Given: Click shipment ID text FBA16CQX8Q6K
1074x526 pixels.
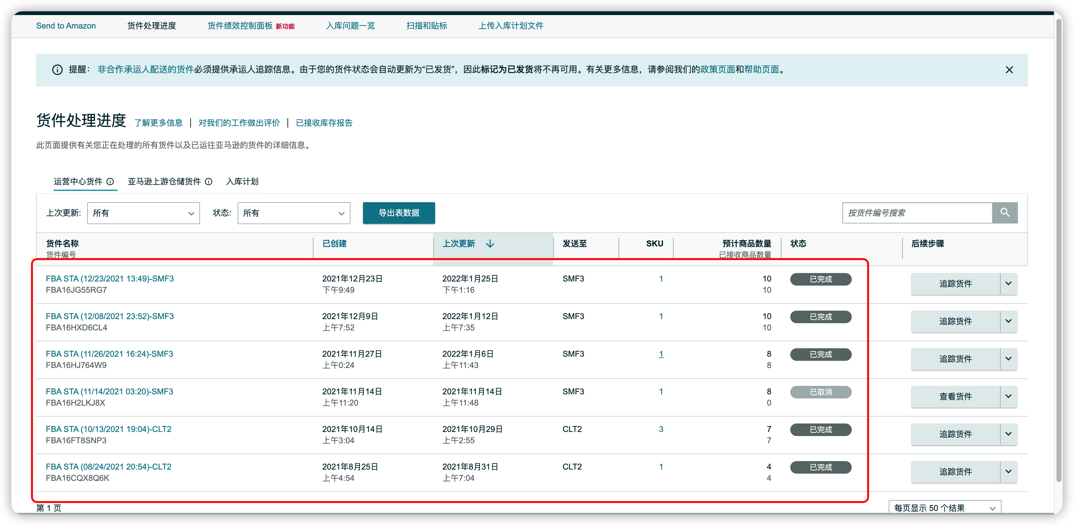Looking at the screenshot, I should 77,478.
